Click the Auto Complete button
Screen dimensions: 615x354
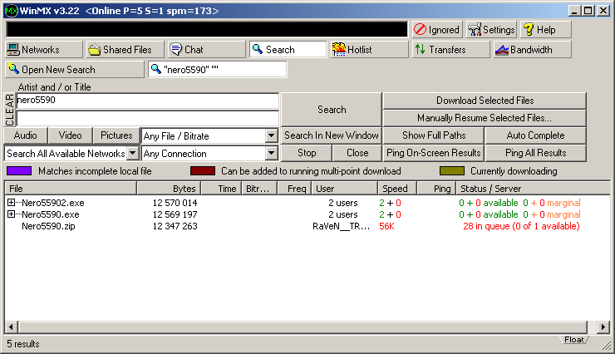pyautogui.click(x=536, y=135)
